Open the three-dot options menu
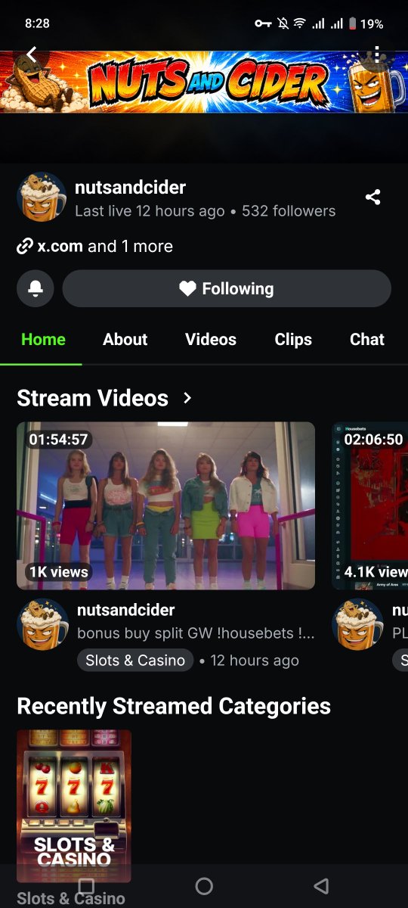Image resolution: width=408 pixels, height=908 pixels. pos(376,54)
